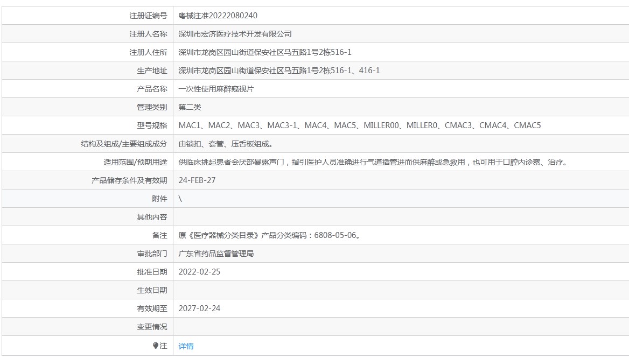Select the value 24-FEB-27

(197, 180)
